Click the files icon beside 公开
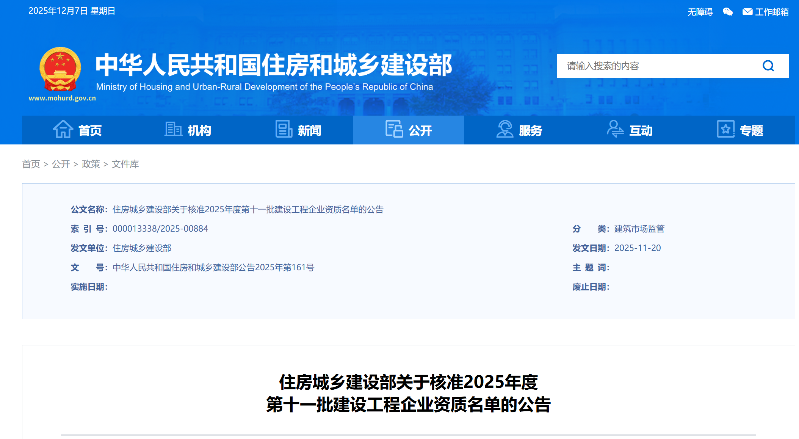Screen dimensions: 799x439 pos(393,130)
